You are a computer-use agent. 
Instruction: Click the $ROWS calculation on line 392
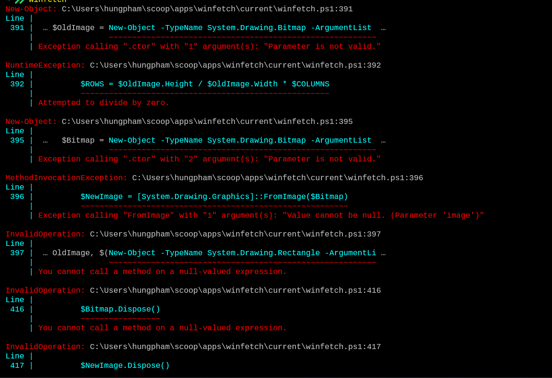point(205,84)
